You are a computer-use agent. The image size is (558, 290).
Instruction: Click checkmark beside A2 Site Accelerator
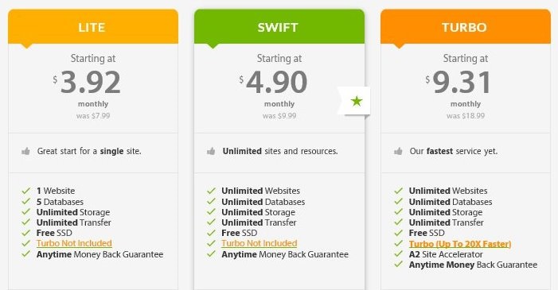point(398,254)
